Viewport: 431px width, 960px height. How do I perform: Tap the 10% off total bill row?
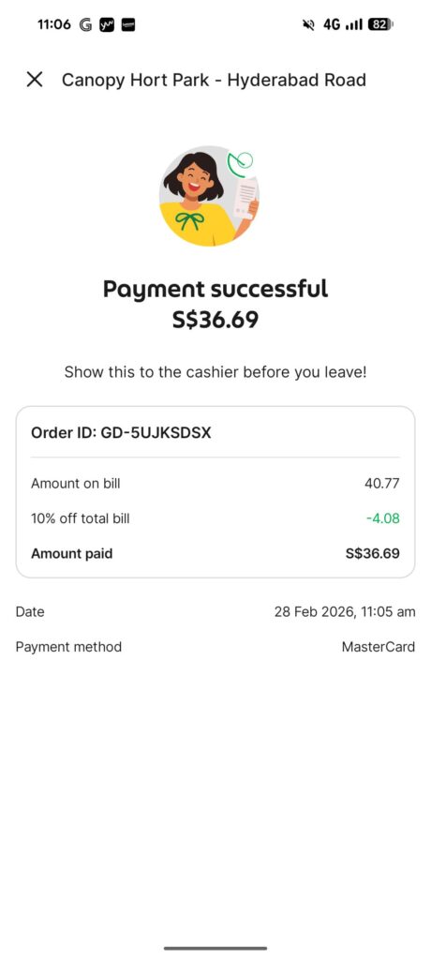point(215,518)
